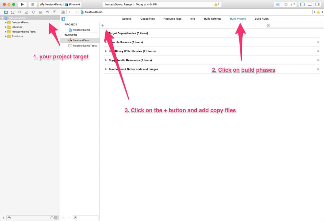Switch to the General tab
The height and width of the screenshot is (221, 324).
pos(126,19)
